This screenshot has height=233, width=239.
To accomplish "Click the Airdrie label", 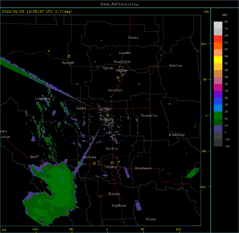I will click(112, 149).
